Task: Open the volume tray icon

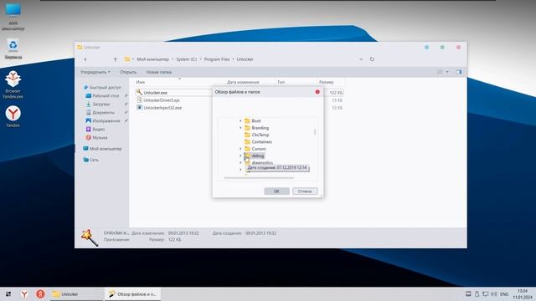Action: pos(493,293)
